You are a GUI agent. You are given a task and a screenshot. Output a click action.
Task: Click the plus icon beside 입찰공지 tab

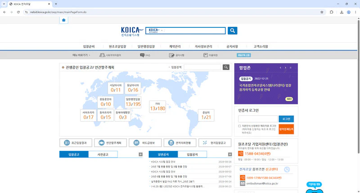coord(230,154)
